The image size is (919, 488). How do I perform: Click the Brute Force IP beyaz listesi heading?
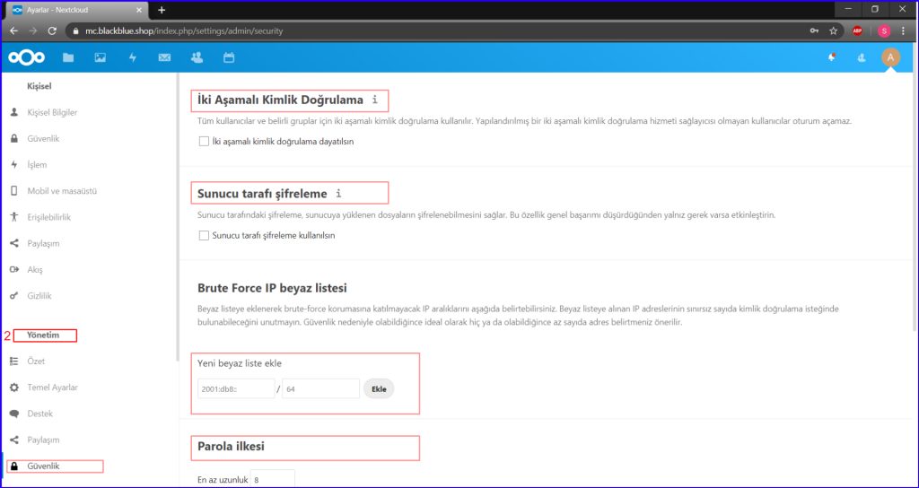click(273, 288)
